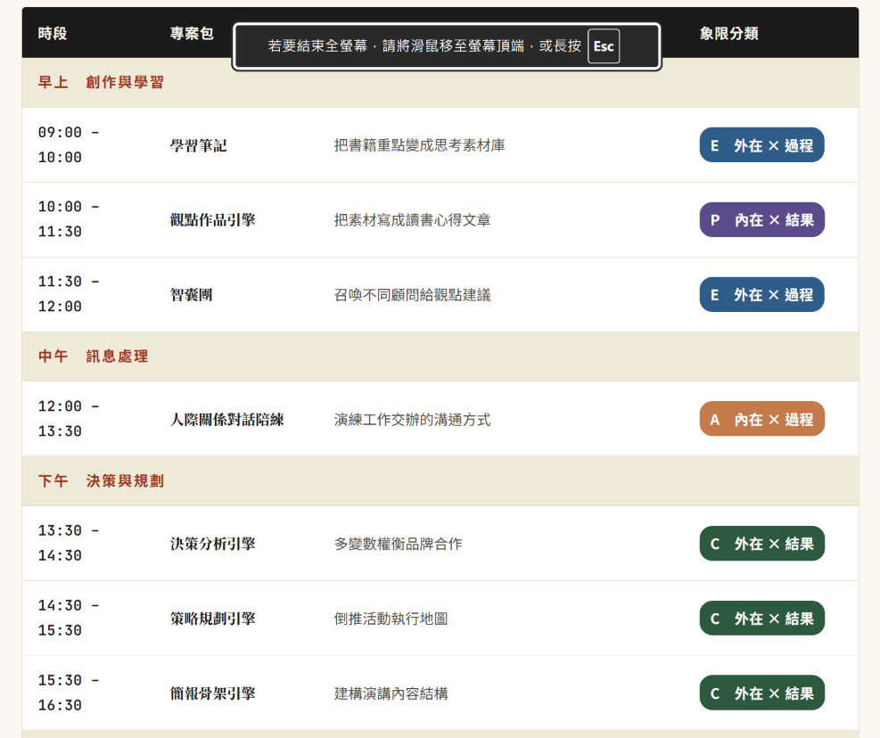Screen dimensions: 880x738
Task: Select the 學習筆記 project name
Action: coord(198,145)
